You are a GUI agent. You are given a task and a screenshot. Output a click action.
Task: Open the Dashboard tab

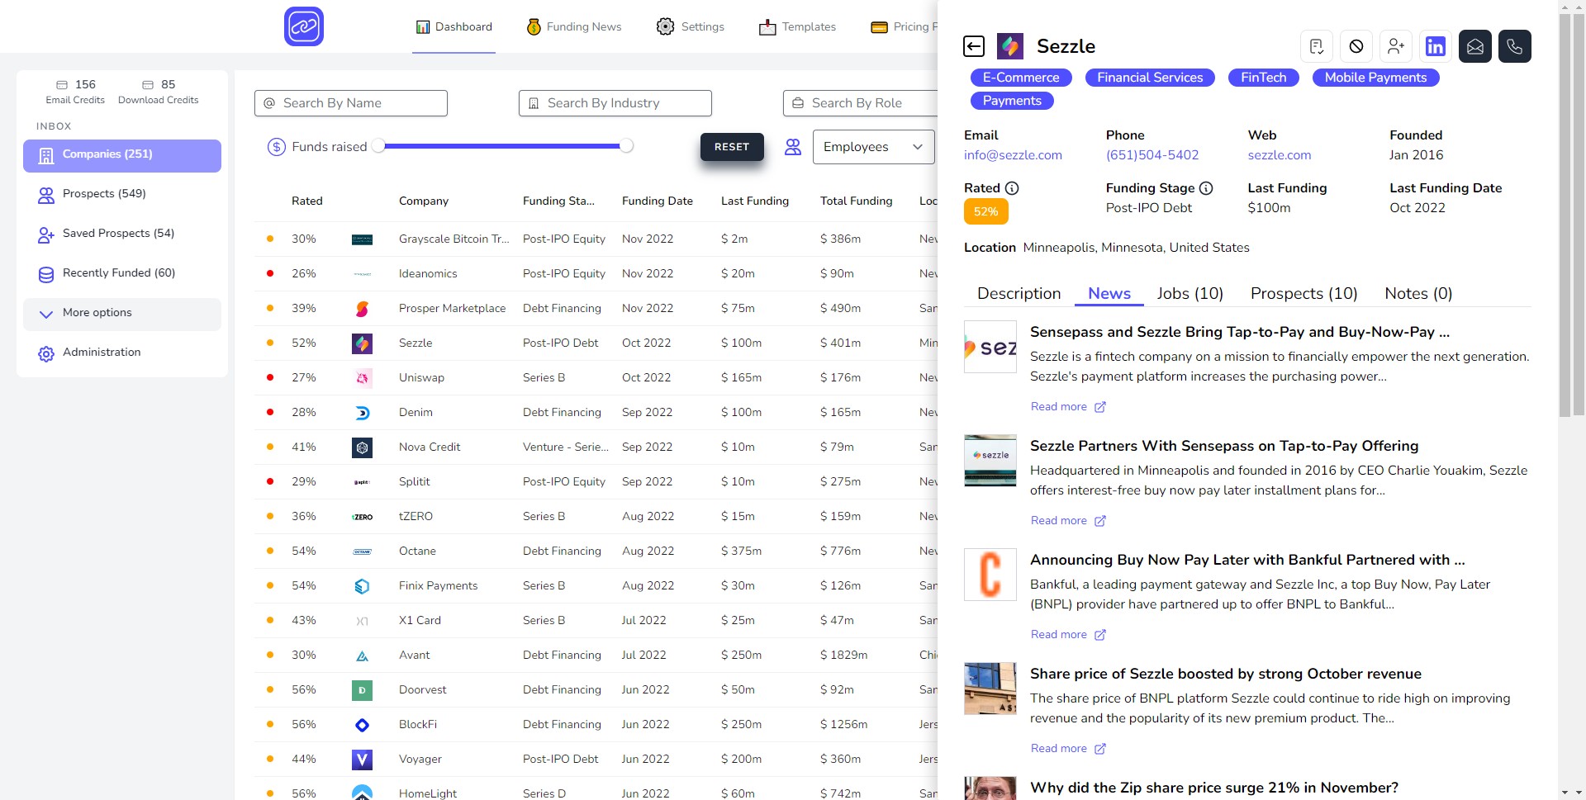point(453,27)
